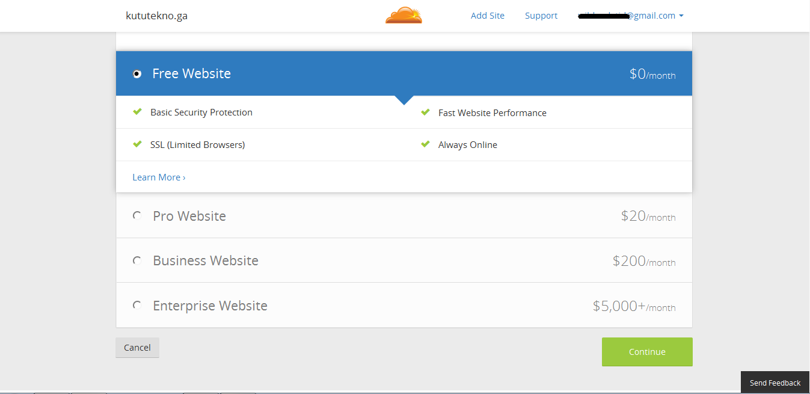
Task: Open the Add Site menu item
Action: click(x=488, y=15)
